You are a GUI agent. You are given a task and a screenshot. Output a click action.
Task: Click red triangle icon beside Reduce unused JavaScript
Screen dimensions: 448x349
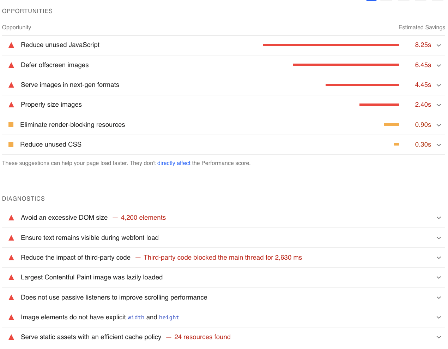point(11,45)
